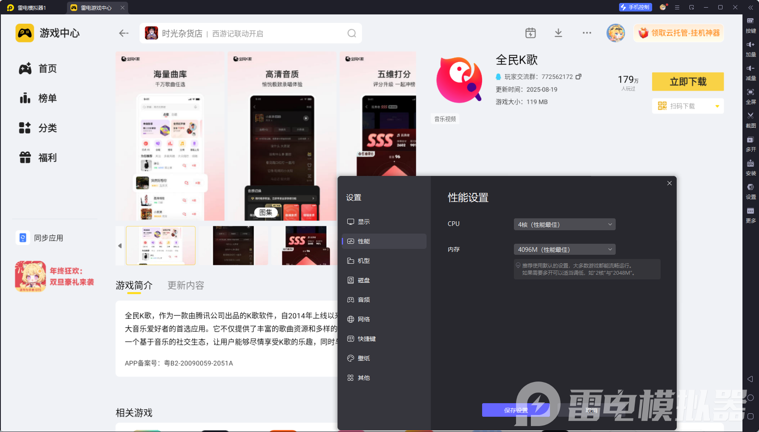Open the CPU cores dropdown
The height and width of the screenshot is (432, 759).
564,224
